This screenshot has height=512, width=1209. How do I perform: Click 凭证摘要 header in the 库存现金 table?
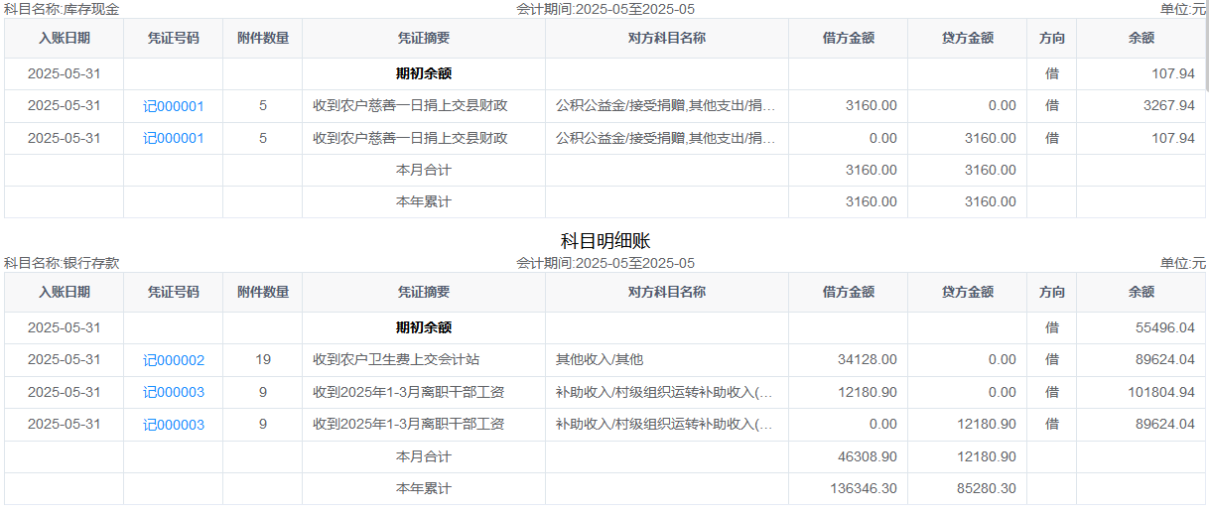tap(423, 38)
